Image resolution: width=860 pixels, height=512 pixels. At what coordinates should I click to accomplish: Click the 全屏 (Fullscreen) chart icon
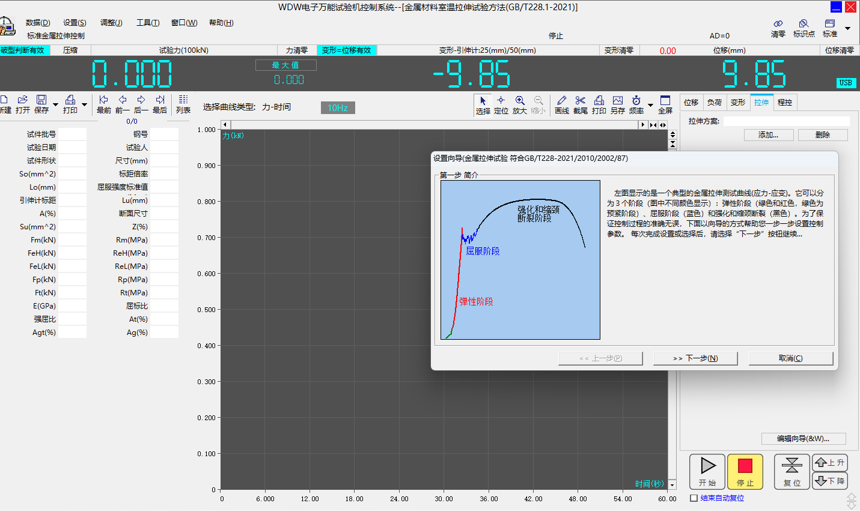665,104
